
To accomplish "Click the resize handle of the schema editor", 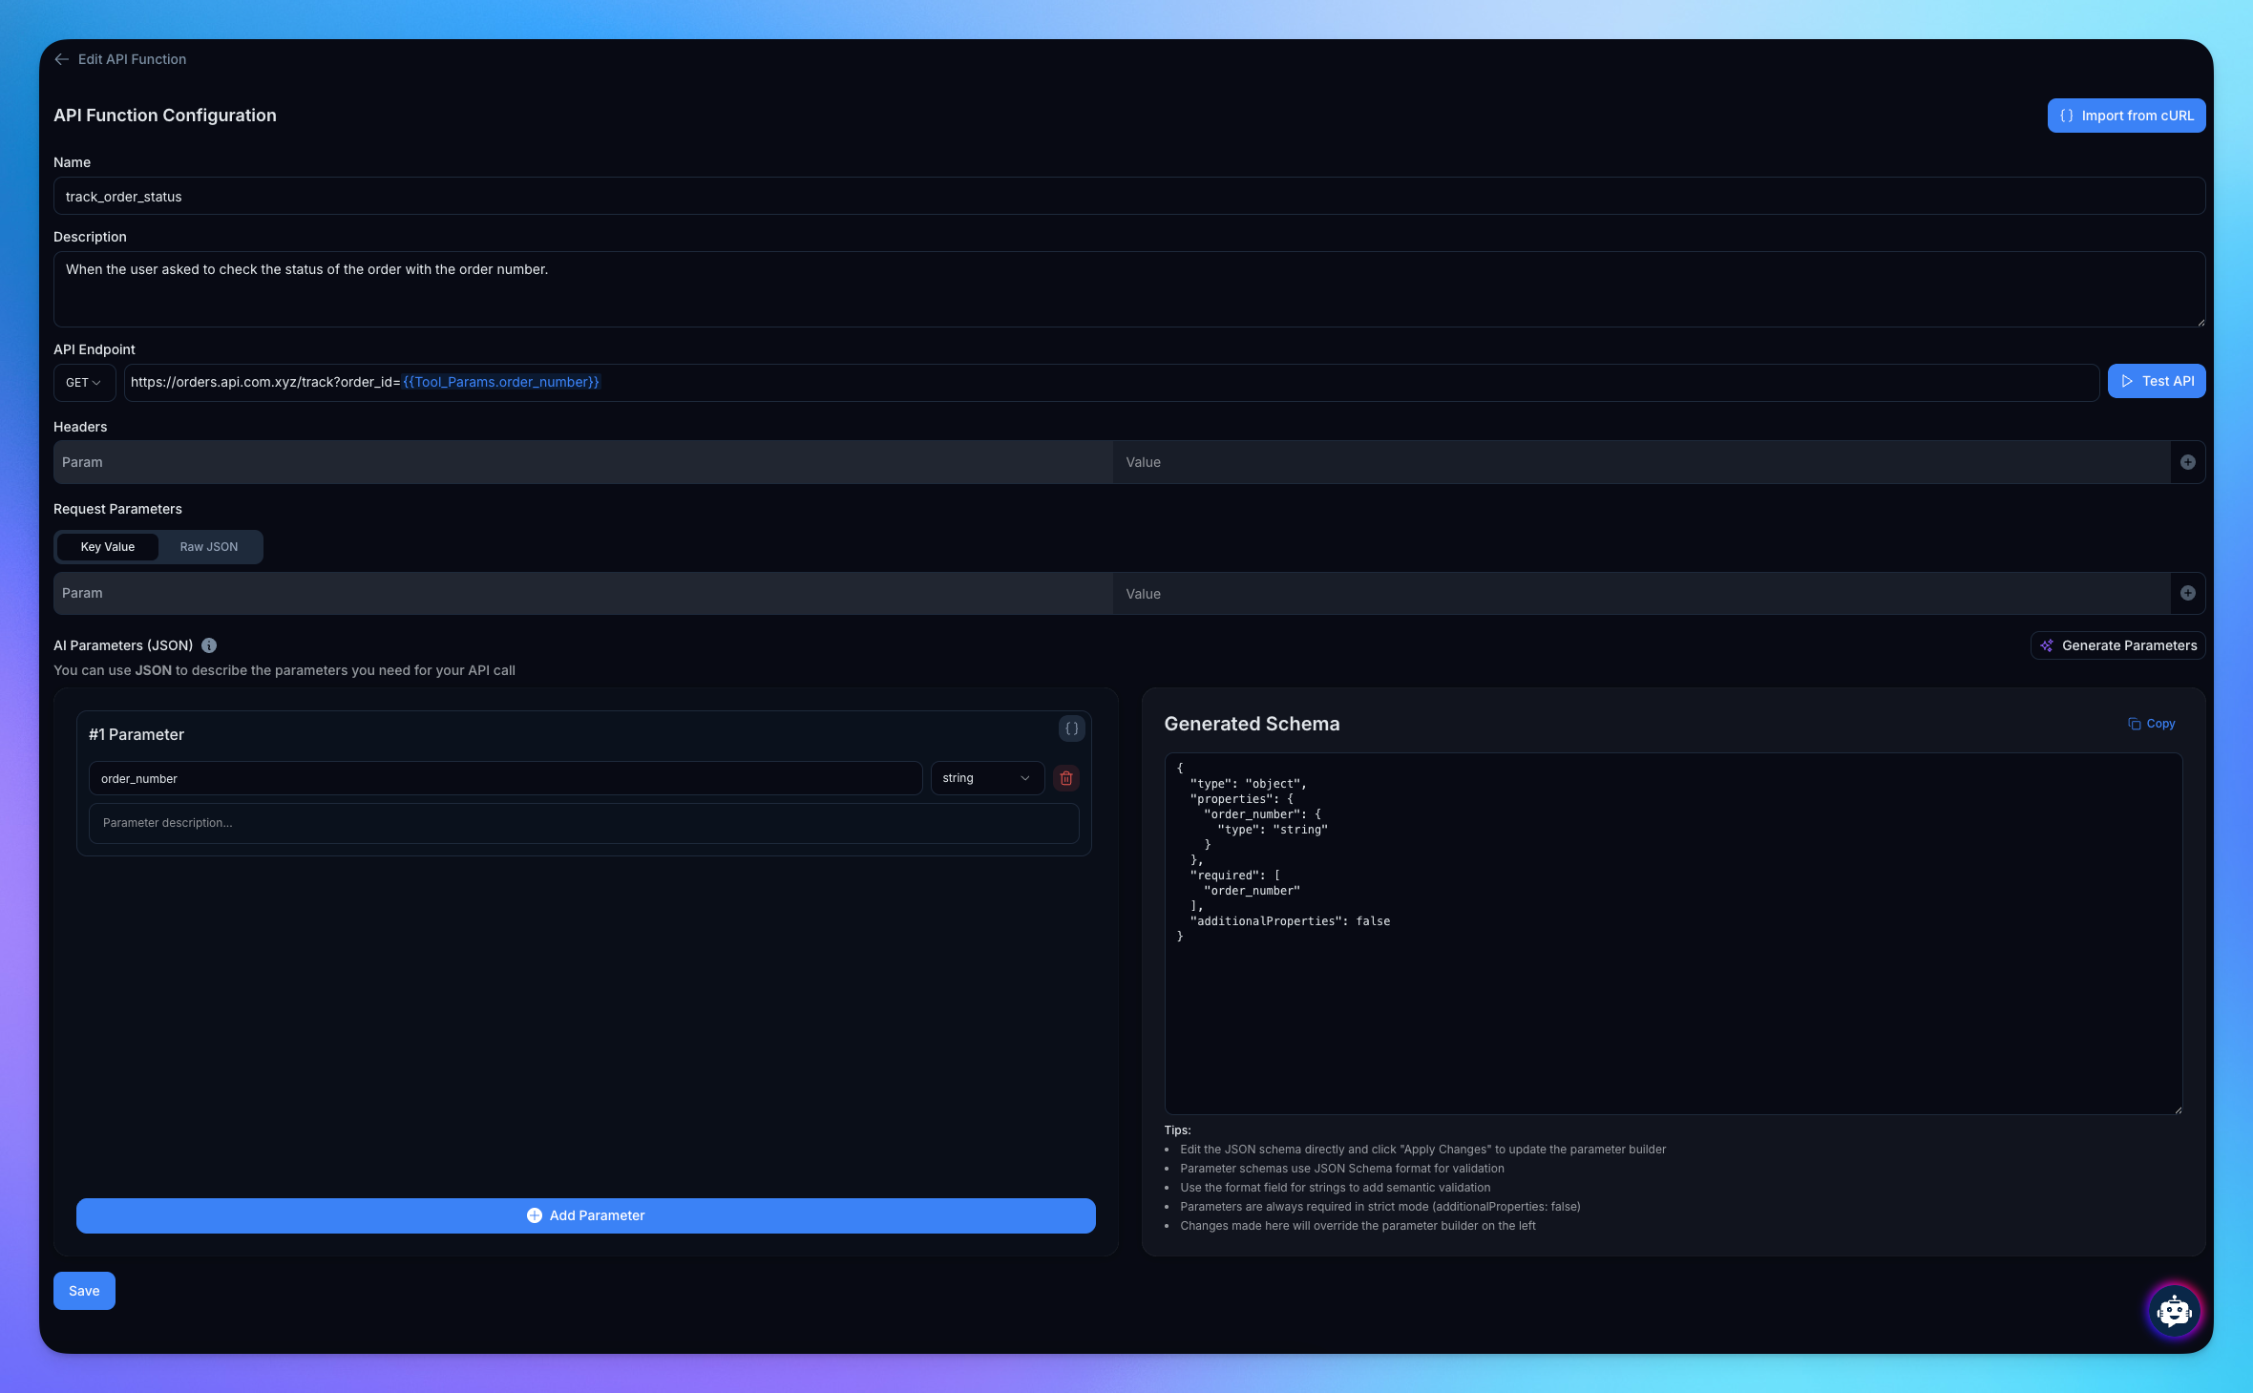I will [2178, 1109].
